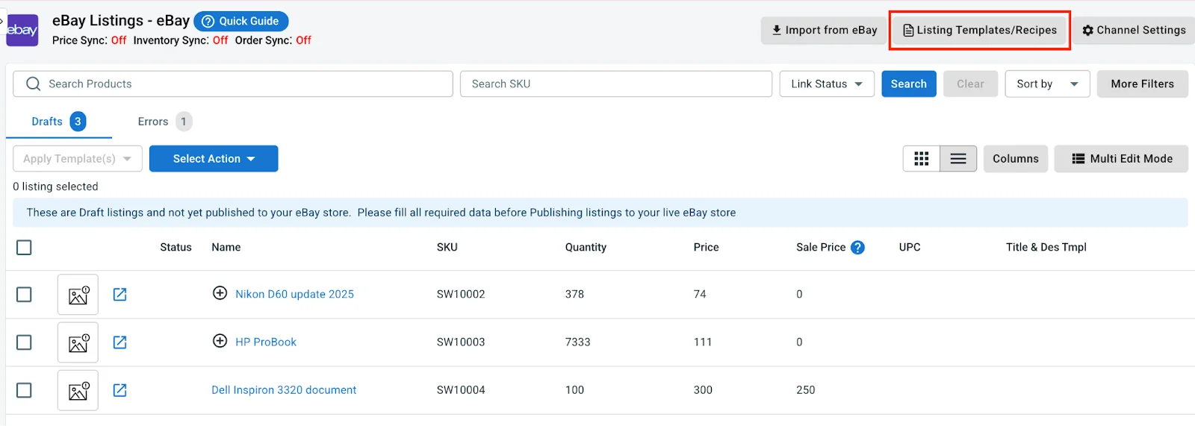Click the Search Products field
Viewport: 1195px width, 426px height.
[x=233, y=84]
